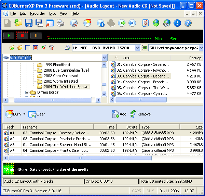The width and height of the screenshot is (205, 196).
Task: Open the checklist options icon
Action: coord(146,23)
